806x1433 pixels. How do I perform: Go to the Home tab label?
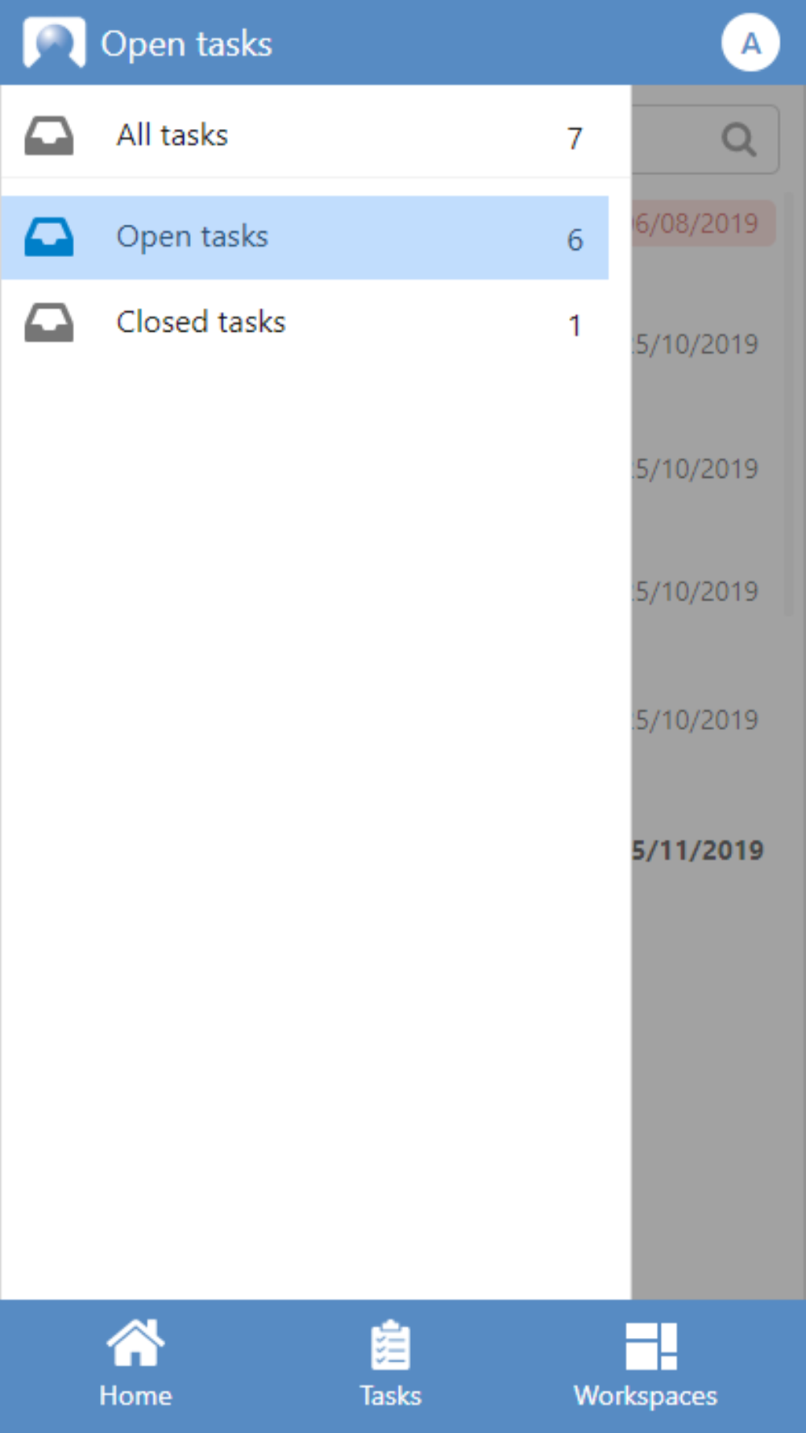tap(135, 1395)
